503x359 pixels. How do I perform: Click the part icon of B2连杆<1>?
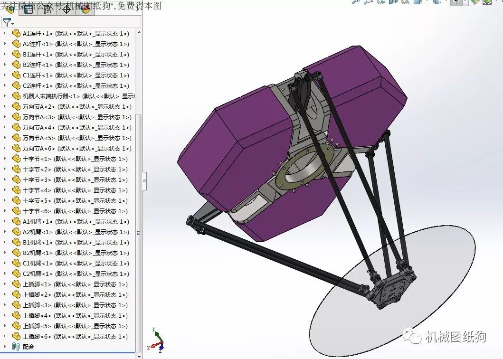[x=16, y=65]
